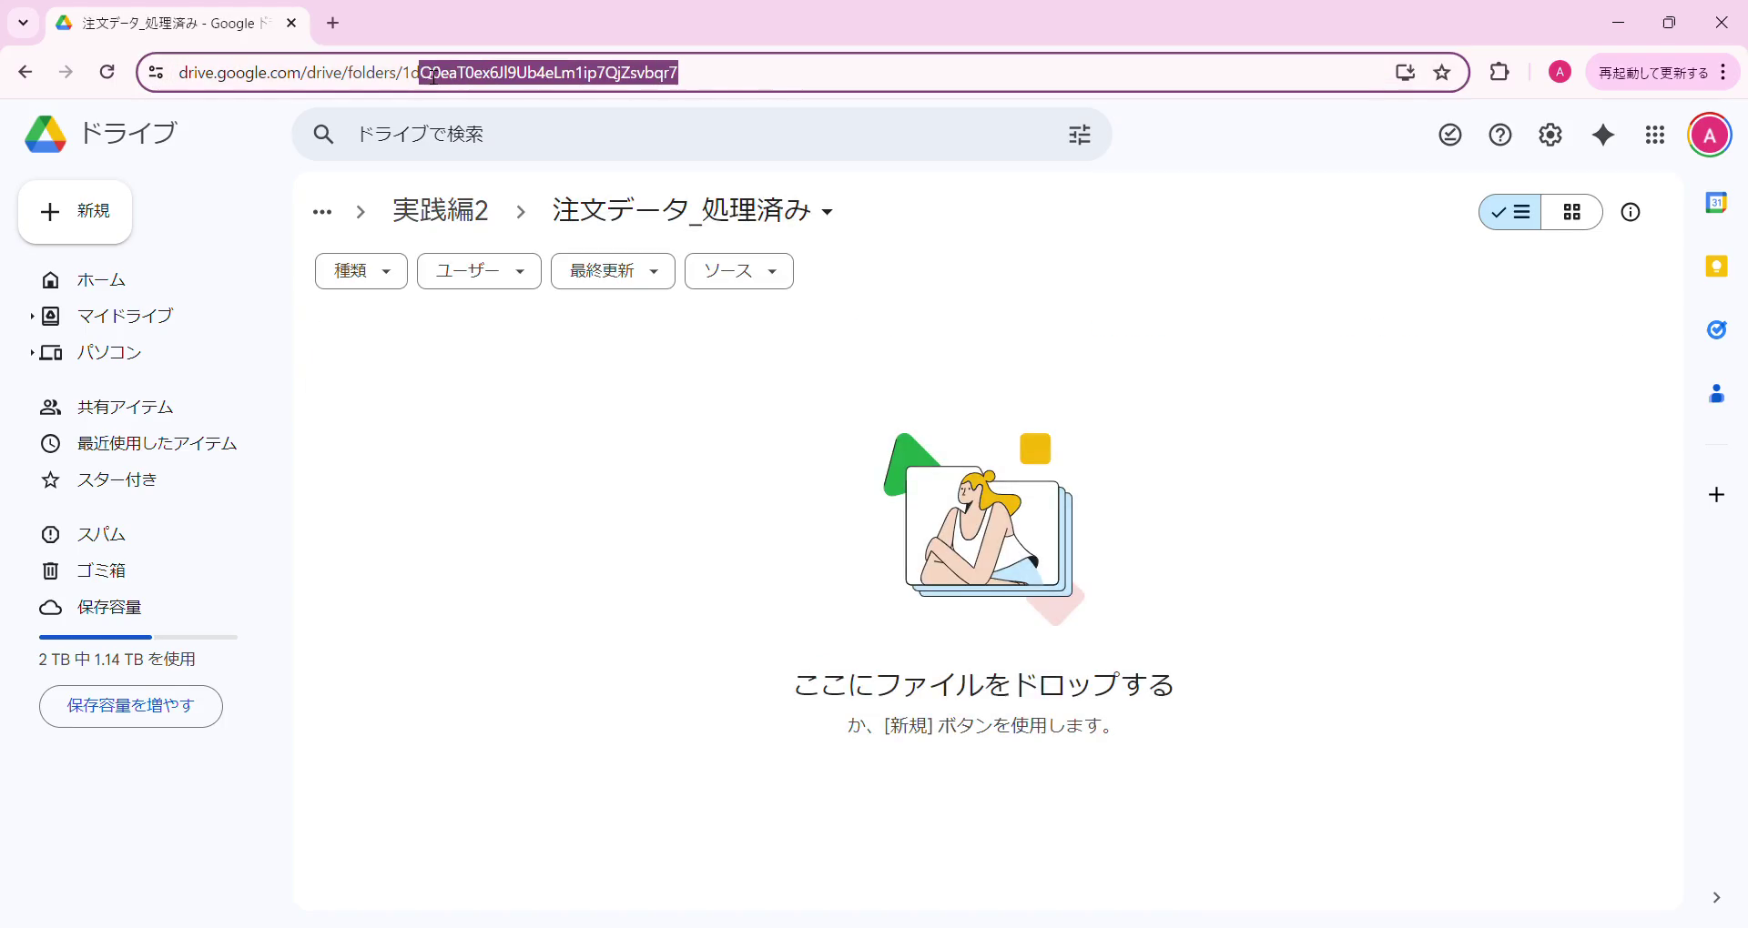Viewport: 1748px width, 928px height.
Task: Click the 保存容量を増やす button
Action: (x=130, y=706)
